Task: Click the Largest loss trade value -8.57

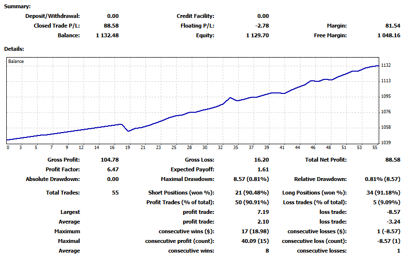Action: coord(393,212)
